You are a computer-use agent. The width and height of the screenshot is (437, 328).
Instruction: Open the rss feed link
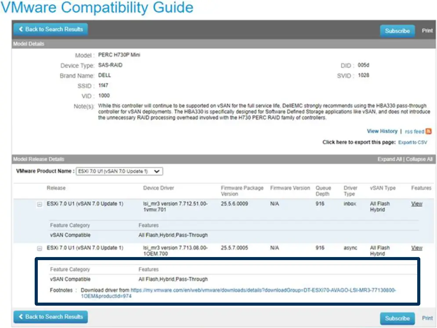click(414, 131)
